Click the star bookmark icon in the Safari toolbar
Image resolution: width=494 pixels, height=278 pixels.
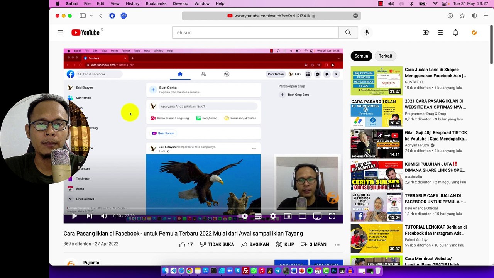[462, 16]
